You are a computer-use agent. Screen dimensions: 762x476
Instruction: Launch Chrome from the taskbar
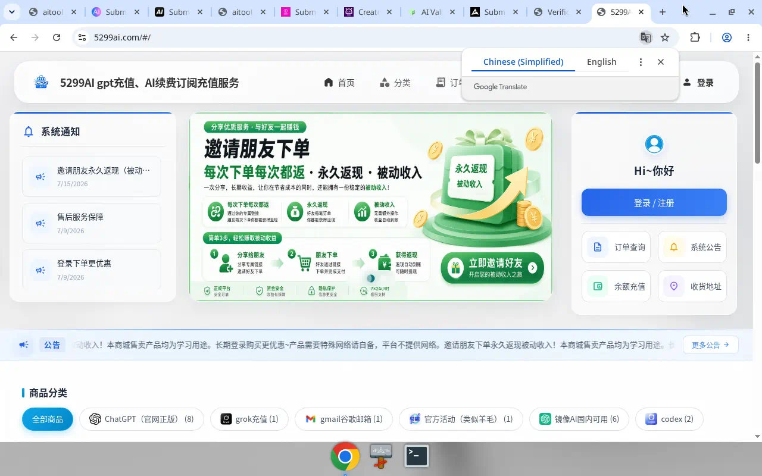click(x=345, y=456)
